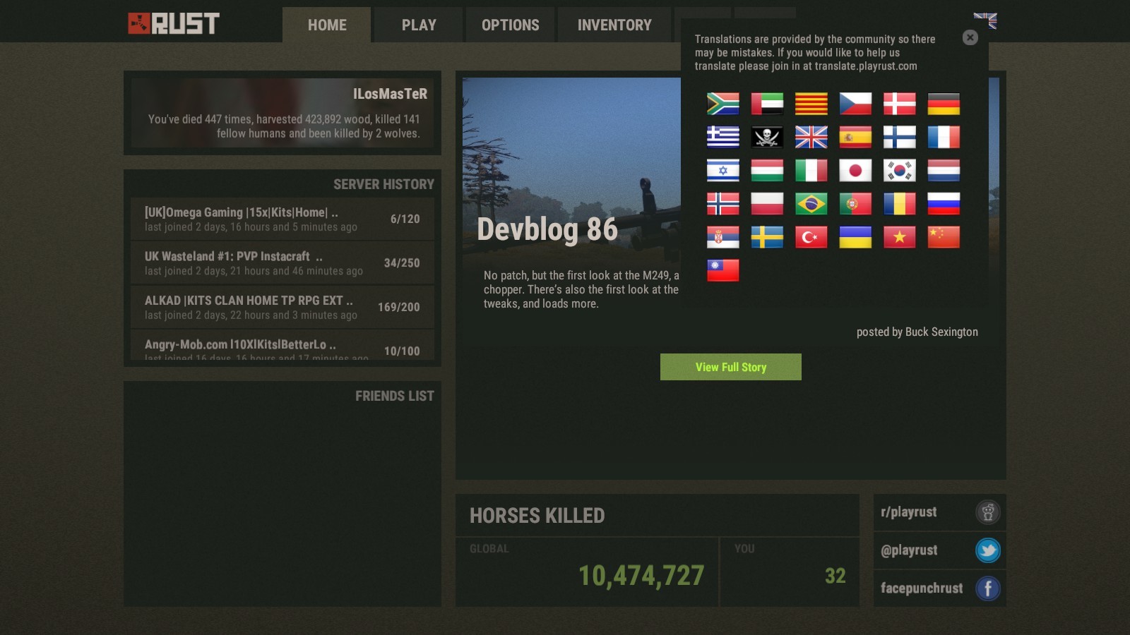Close the translations popup
1130x635 pixels.
[970, 37]
